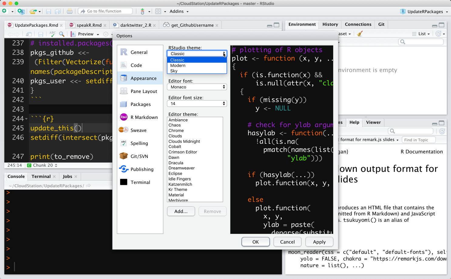This screenshot has width=451, height=279.
Task: Run spell check with the ABC icon
Action: coord(52,34)
